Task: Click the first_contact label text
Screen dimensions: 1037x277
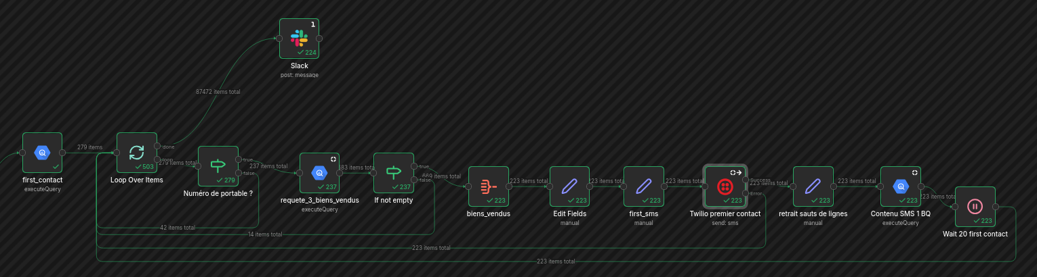Action: point(43,180)
